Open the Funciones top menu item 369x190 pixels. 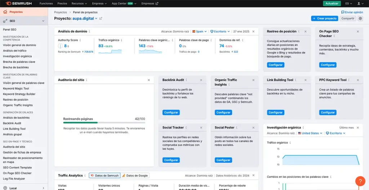(46, 4)
